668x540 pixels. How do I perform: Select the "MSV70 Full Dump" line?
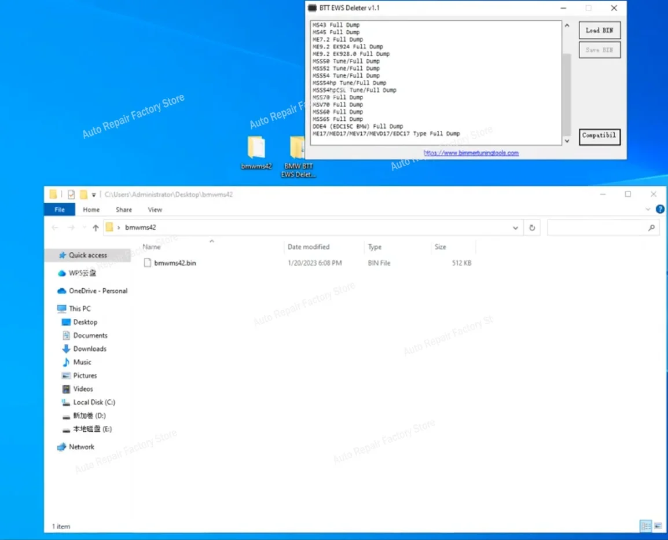[x=337, y=104]
